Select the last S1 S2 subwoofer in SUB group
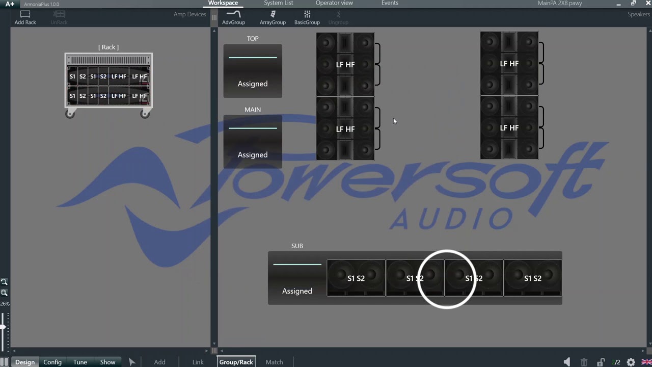652x367 pixels. coord(533,278)
